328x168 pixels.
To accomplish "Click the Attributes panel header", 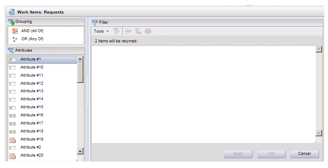I will click(x=46, y=51).
